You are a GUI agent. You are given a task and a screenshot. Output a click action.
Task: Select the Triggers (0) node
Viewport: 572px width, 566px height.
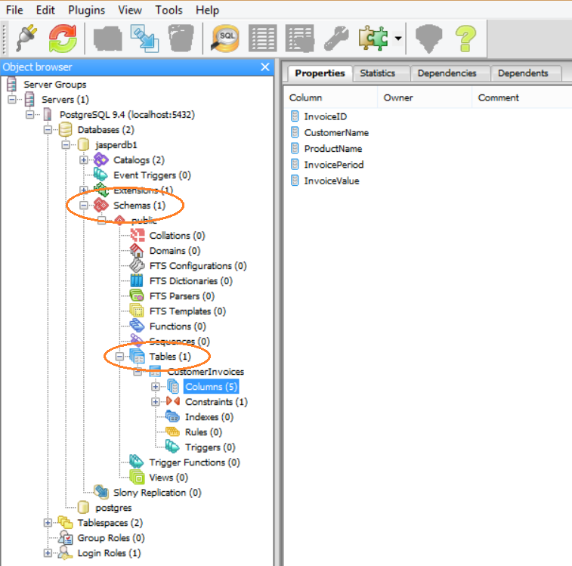point(210,447)
